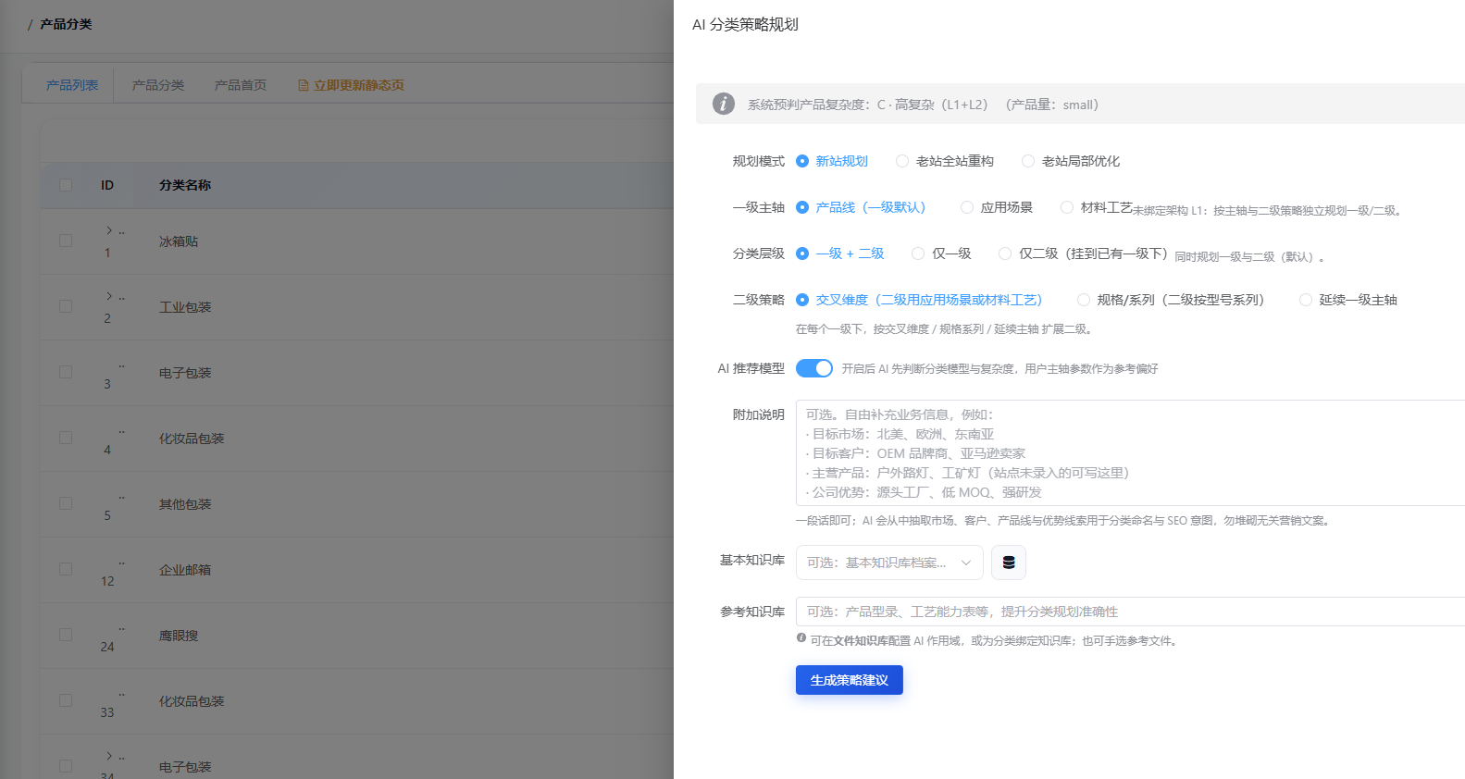Select 老站全站重构 planning mode
Viewport: 1465px width, 779px height.
point(945,161)
